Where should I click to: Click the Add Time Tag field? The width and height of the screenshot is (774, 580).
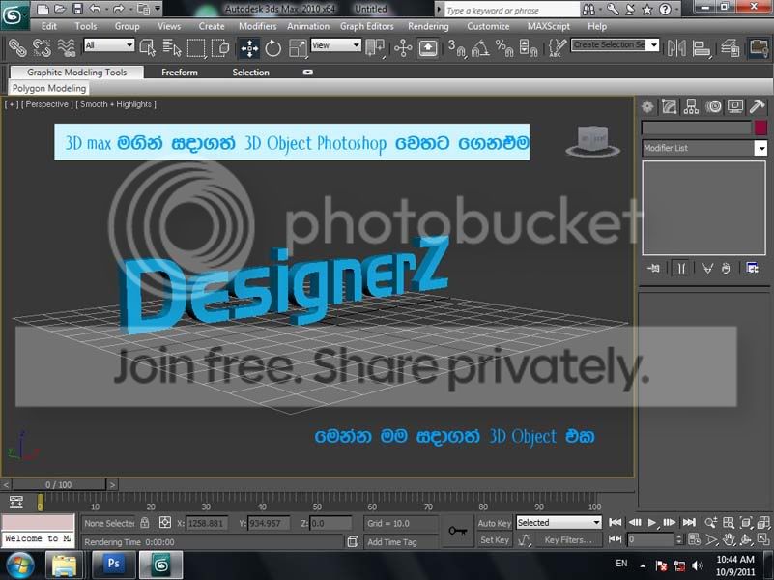[x=401, y=542]
